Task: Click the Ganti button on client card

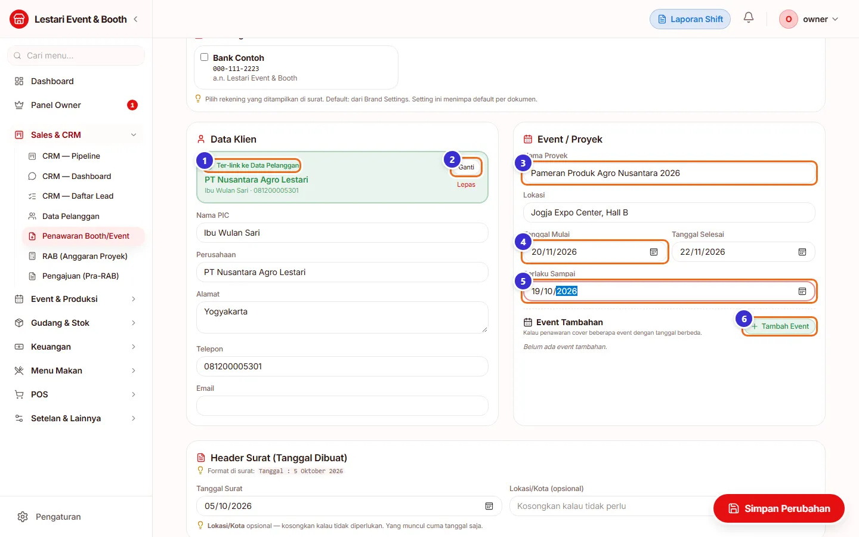Action: [x=466, y=167]
